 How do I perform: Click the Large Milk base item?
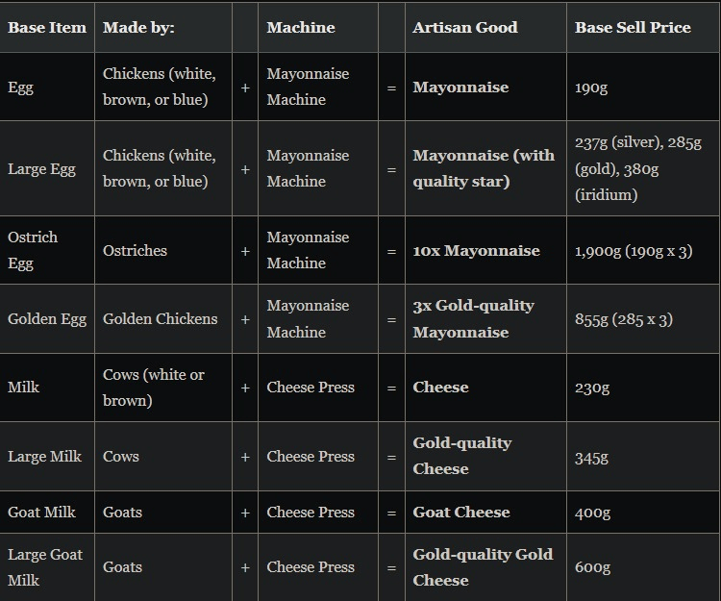[45, 457]
